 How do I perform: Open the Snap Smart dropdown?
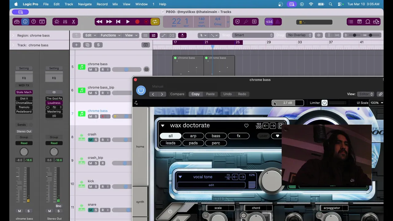(253, 35)
